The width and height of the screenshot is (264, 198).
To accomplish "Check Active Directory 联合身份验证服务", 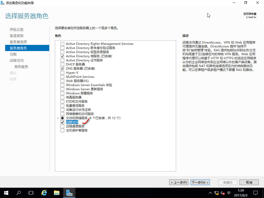I will point(62,48).
